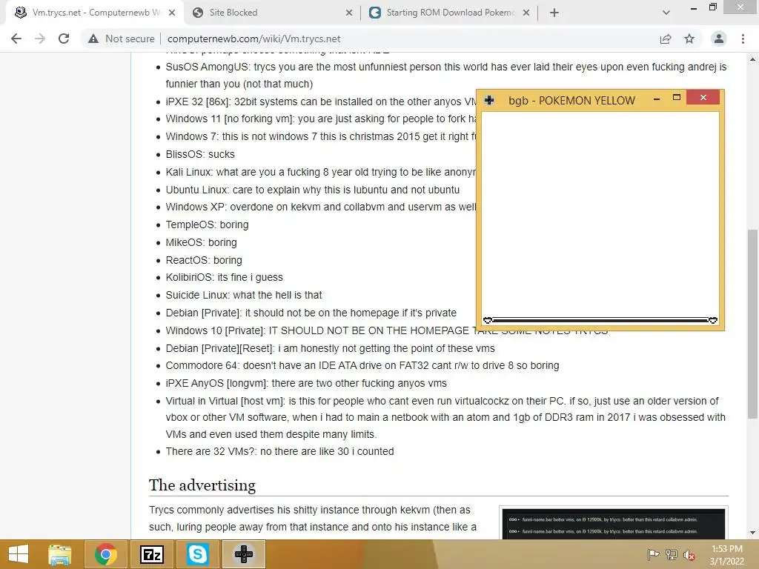The height and width of the screenshot is (569, 759).
Task: Click the text 'BlissOS: sucks'
Action: pyautogui.click(x=200, y=154)
